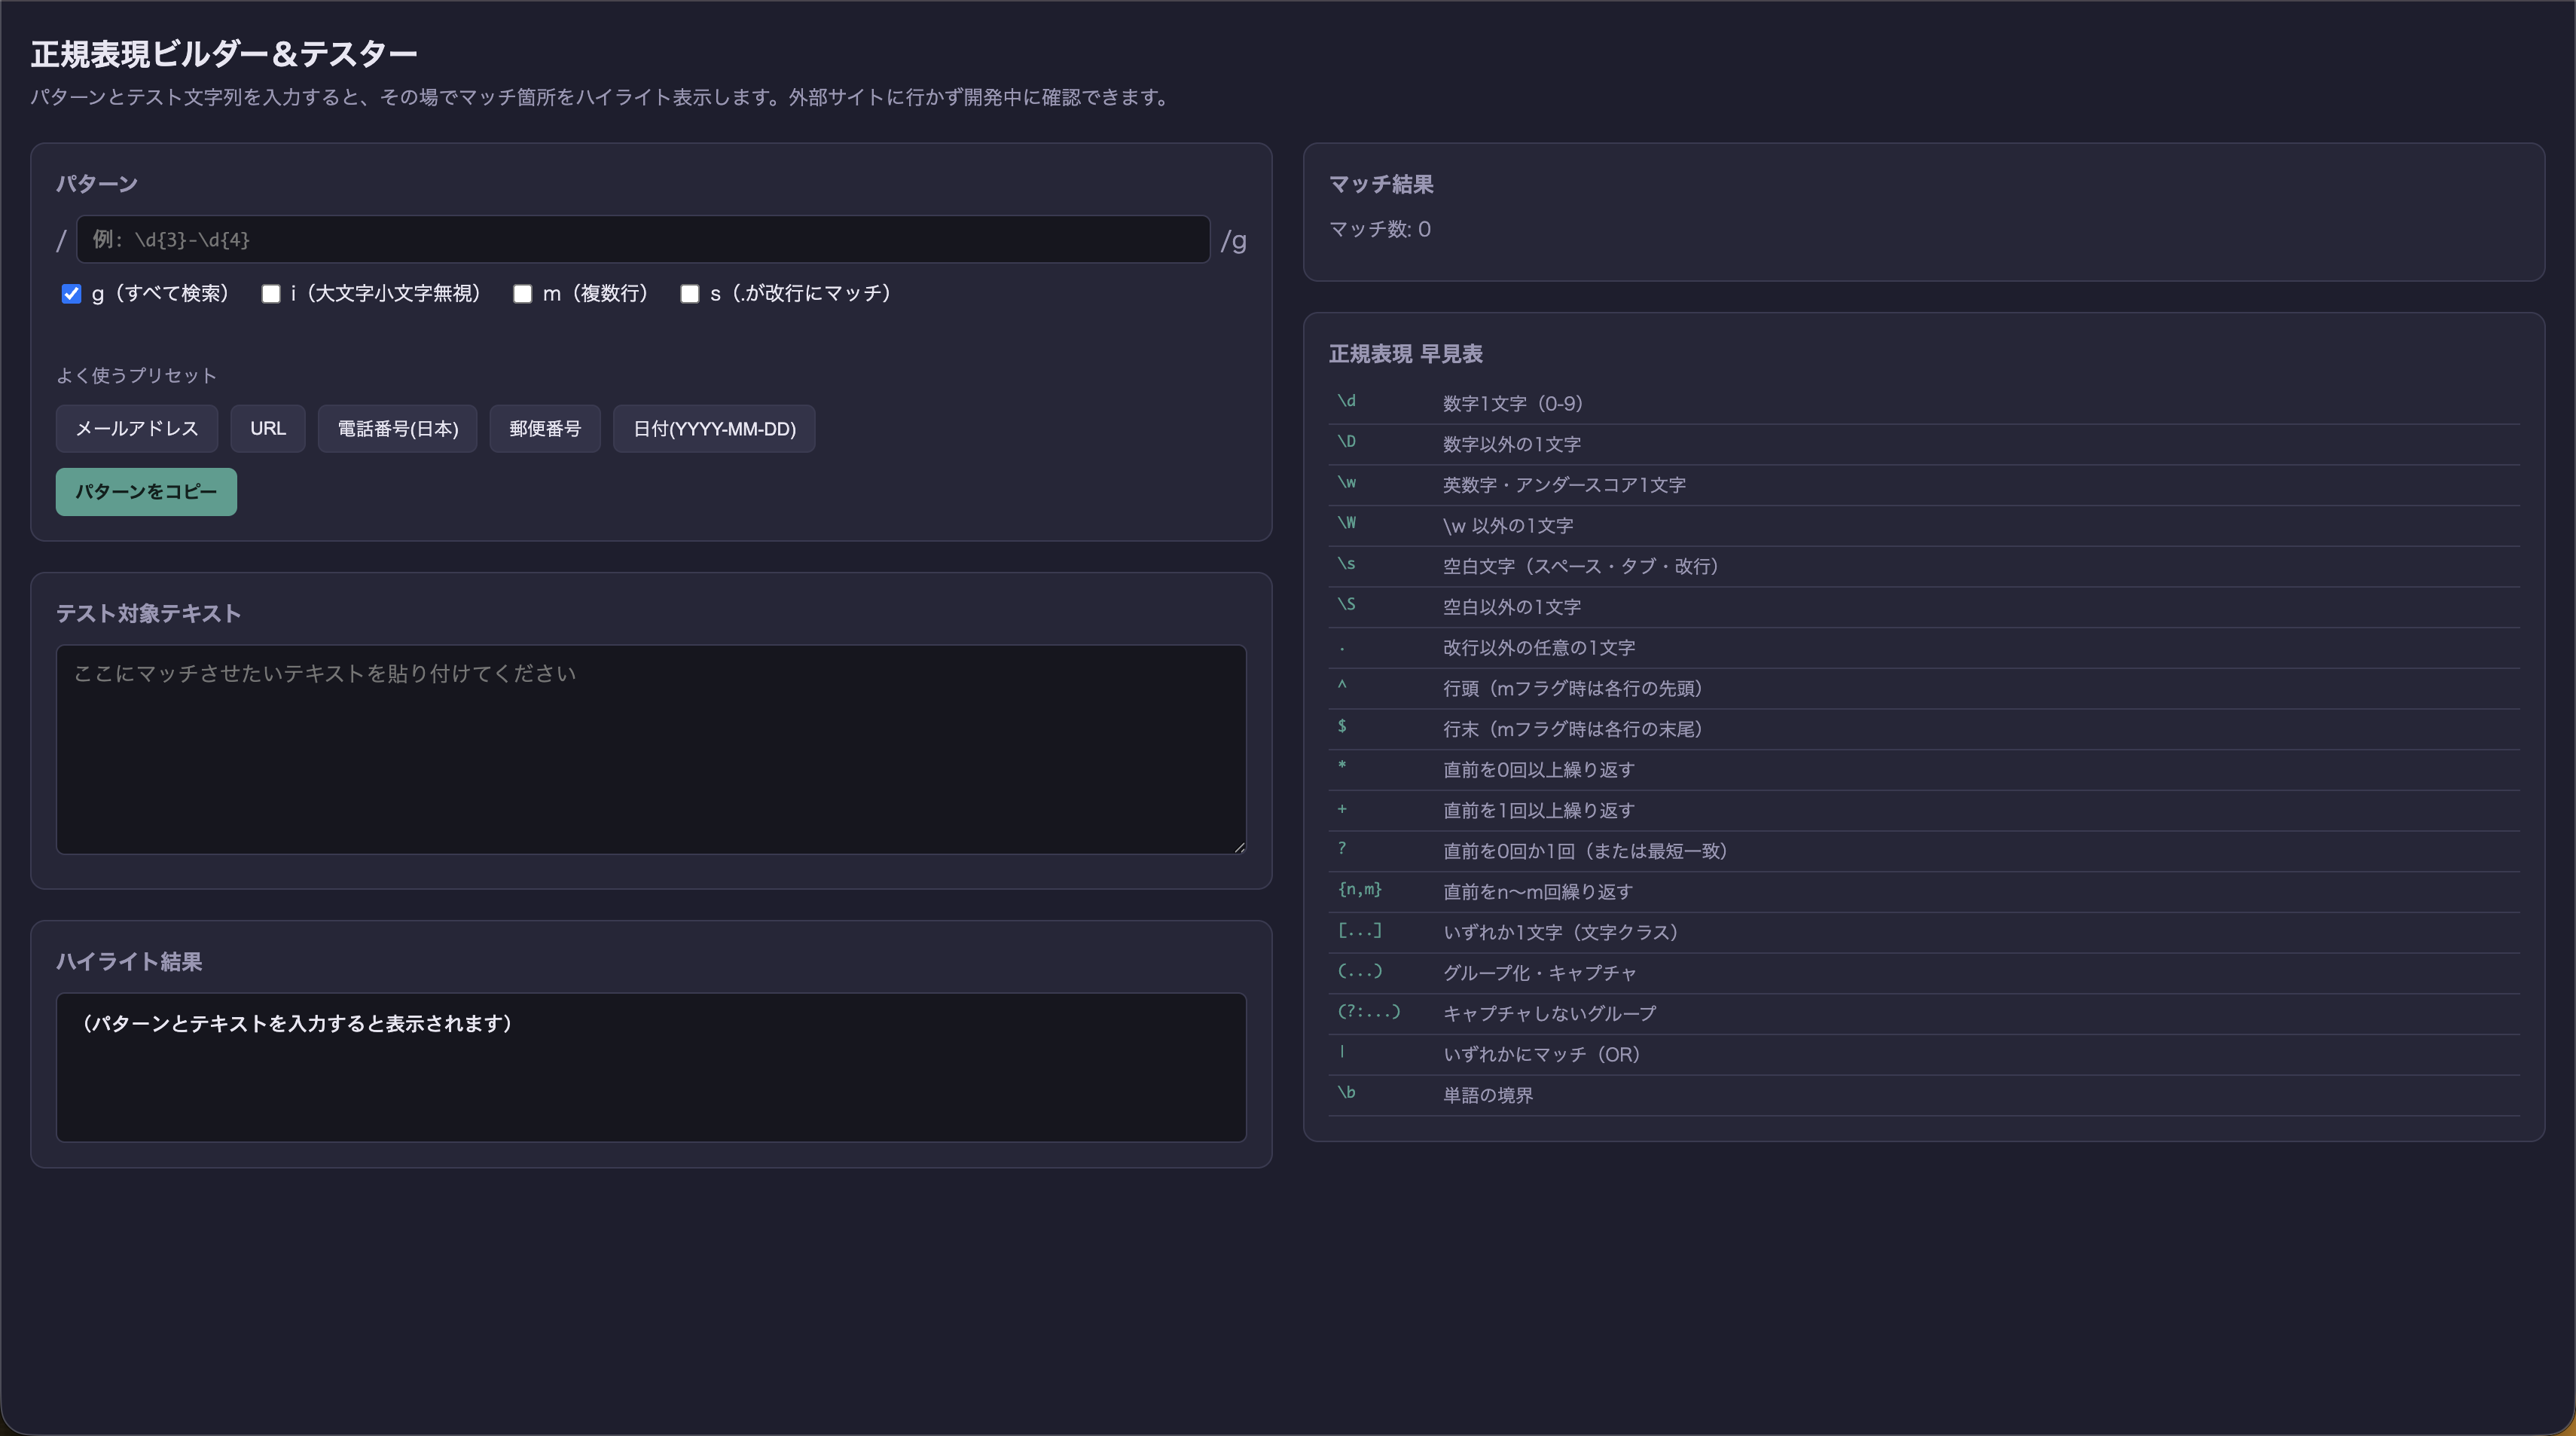2576x1436 pixels.
Task: Click the よく使うプリセット label
Action: click(x=136, y=376)
